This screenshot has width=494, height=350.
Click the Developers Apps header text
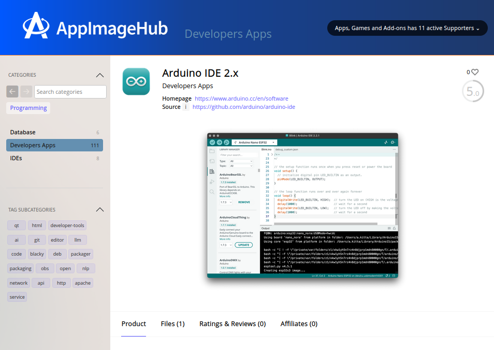pyautogui.click(x=228, y=34)
